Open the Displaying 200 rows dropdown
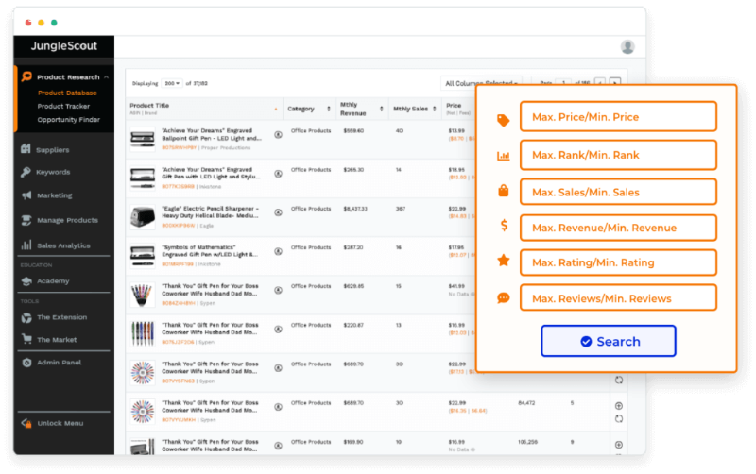This screenshot has width=756, height=474. pos(172,83)
